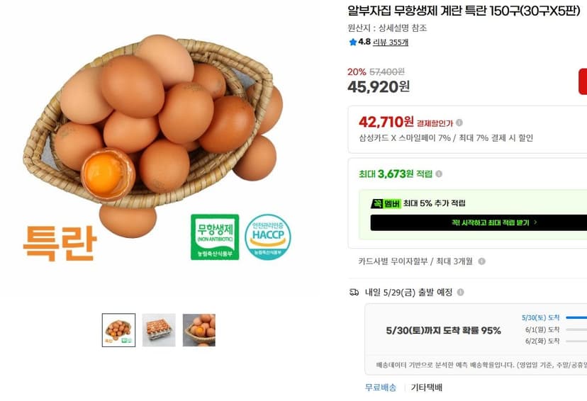Click the black 꼭 시작하고 최대 적립 받기 button
The width and height of the screenshot is (587, 401).
pyautogui.click(x=479, y=222)
